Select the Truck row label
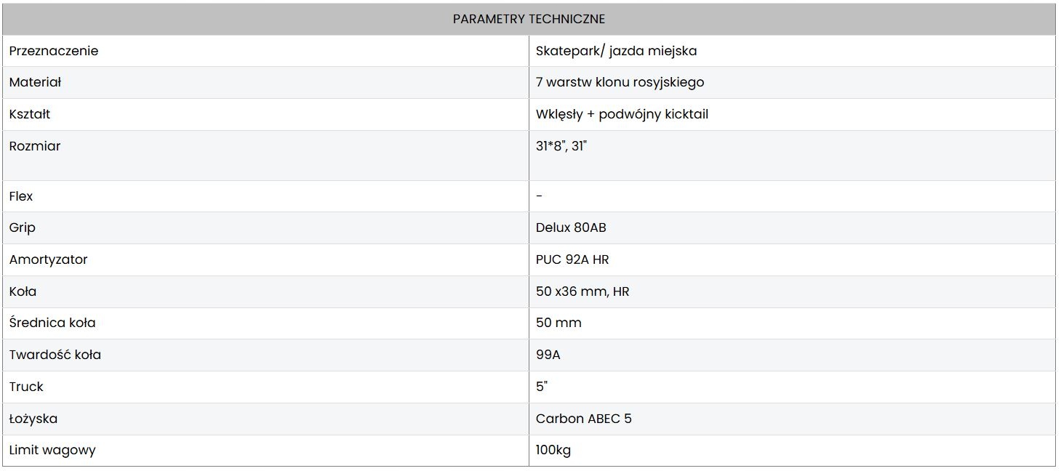1061x471 pixels. 26,387
